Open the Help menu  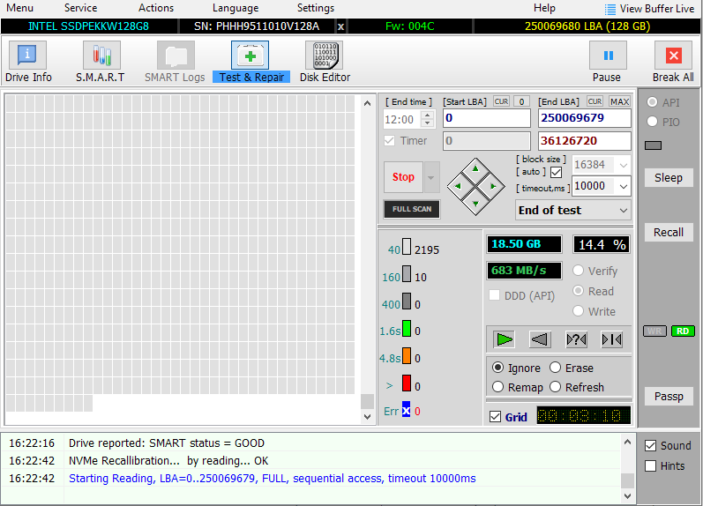pyautogui.click(x=544, y=8)
